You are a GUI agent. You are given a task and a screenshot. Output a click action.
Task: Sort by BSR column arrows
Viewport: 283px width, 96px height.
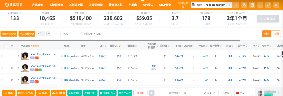pos(106,46)
